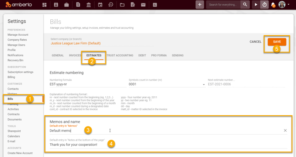Image resolution: width=296 pixels, height=157 pixels.
Task: Open Calendars under Tools
Action: (14, 136)
